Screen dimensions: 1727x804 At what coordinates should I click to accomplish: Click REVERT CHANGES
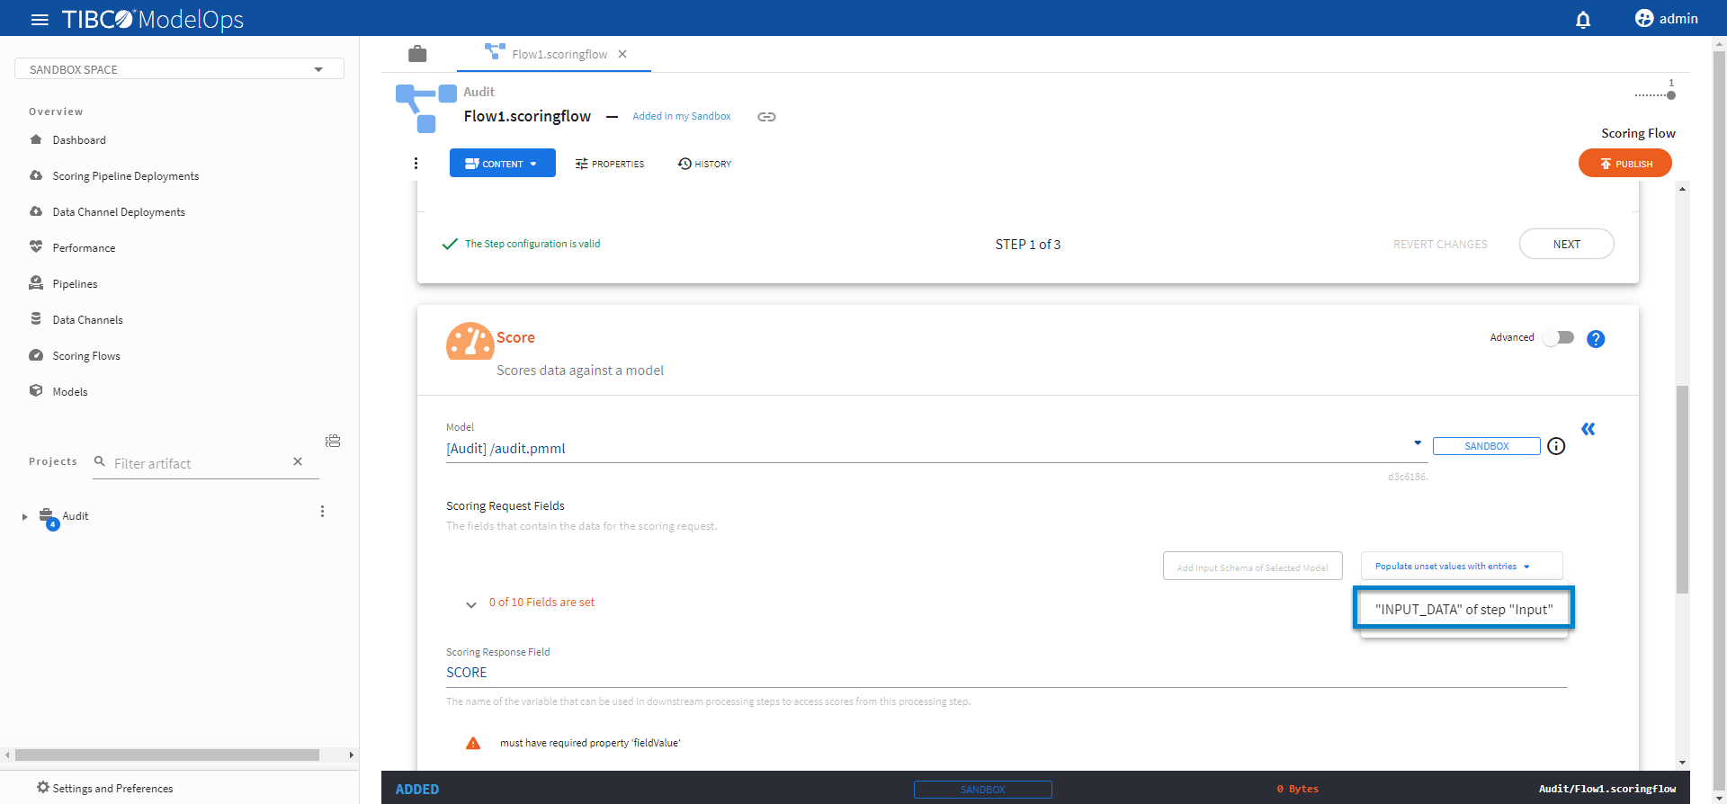[1440, 245]
